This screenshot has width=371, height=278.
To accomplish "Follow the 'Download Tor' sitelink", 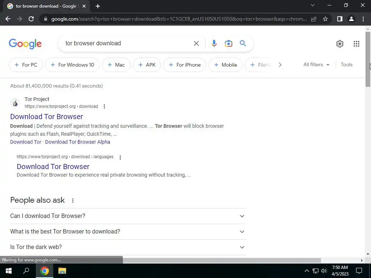I will (x=26, y=142).
